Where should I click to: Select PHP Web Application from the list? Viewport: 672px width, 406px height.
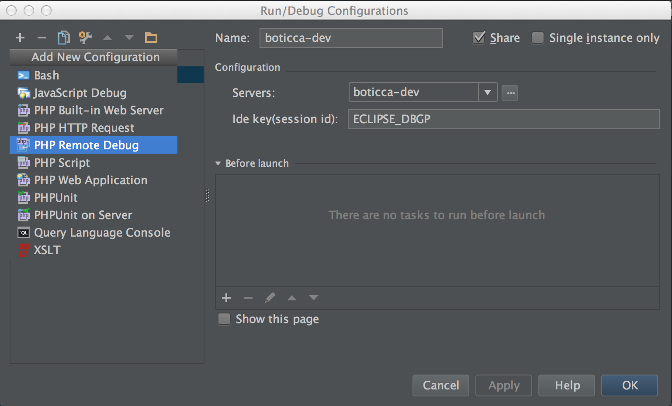click(x=90, y=180)
